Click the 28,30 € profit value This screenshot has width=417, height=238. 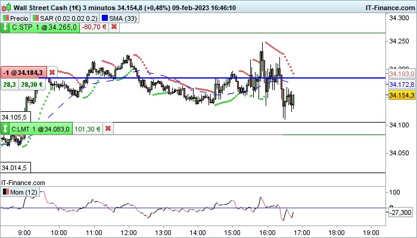tap(32, 84)
